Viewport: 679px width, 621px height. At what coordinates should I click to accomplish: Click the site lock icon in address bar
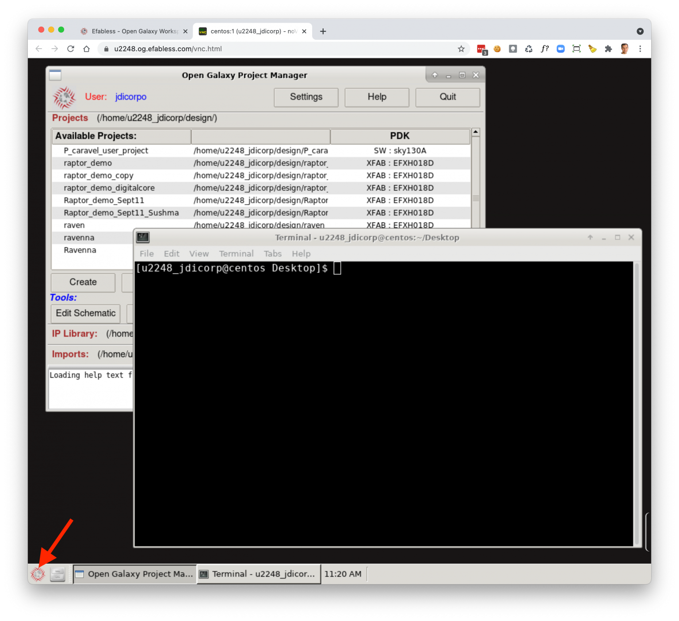pos(106,49)
